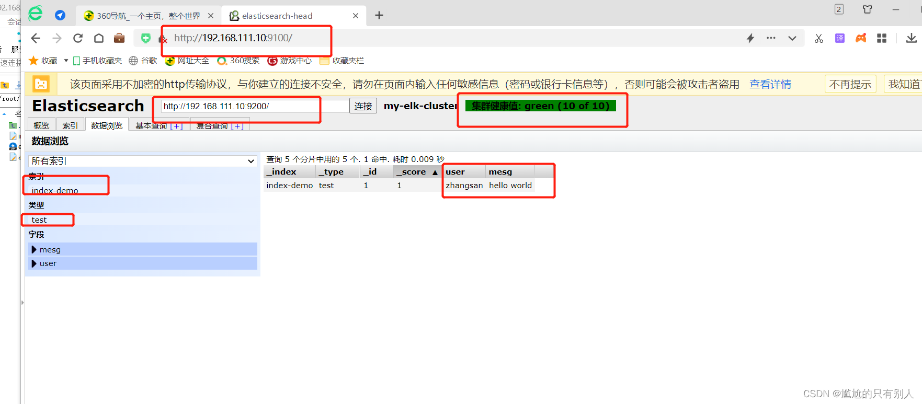The image size is (922, 404).
Task: Sort by the _index column header
Action: (x=290, y=172)
